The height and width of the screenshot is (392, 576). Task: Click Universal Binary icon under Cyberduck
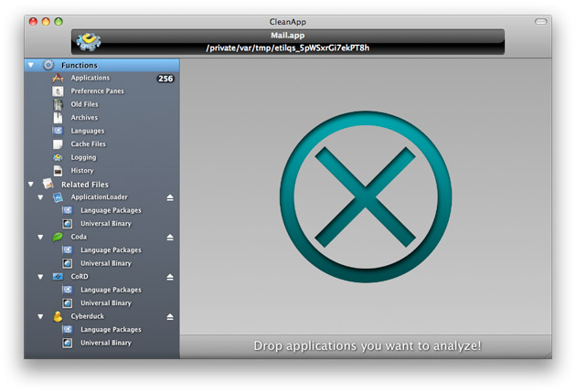68,343
